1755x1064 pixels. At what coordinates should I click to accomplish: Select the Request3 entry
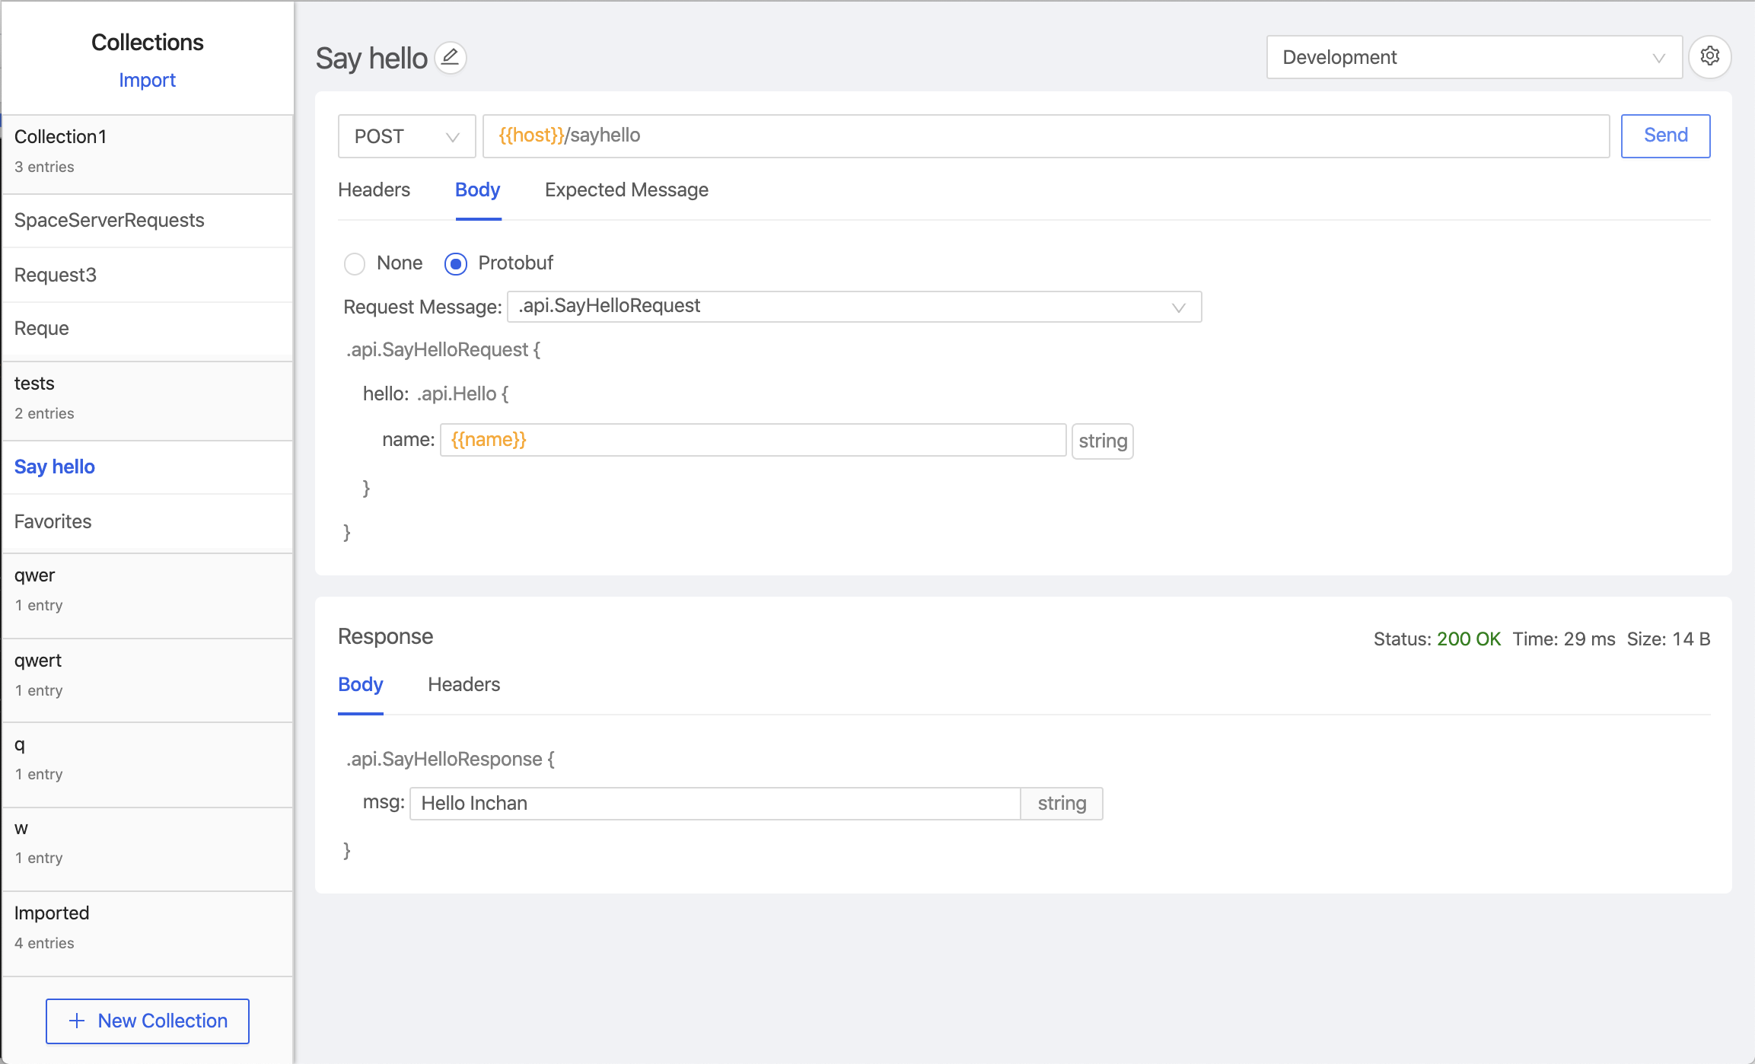coord(56,275)
